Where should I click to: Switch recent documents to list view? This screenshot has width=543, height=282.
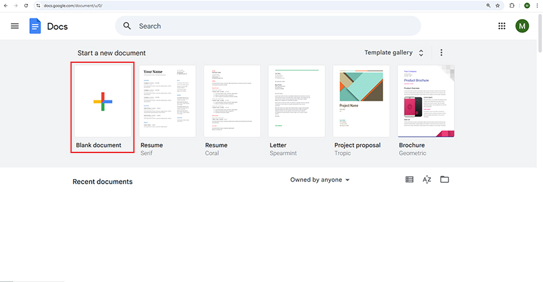409,179
